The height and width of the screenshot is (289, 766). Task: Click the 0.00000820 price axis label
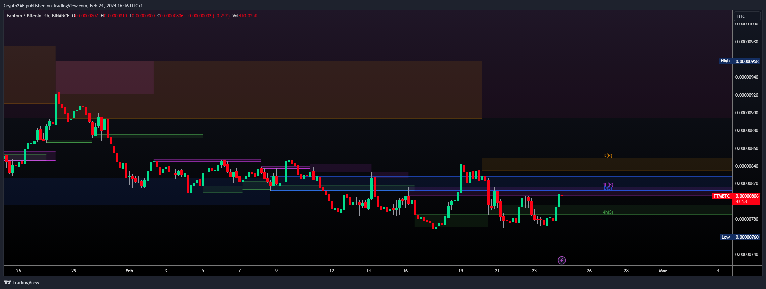pyautogui.click(x=746, y=183)
